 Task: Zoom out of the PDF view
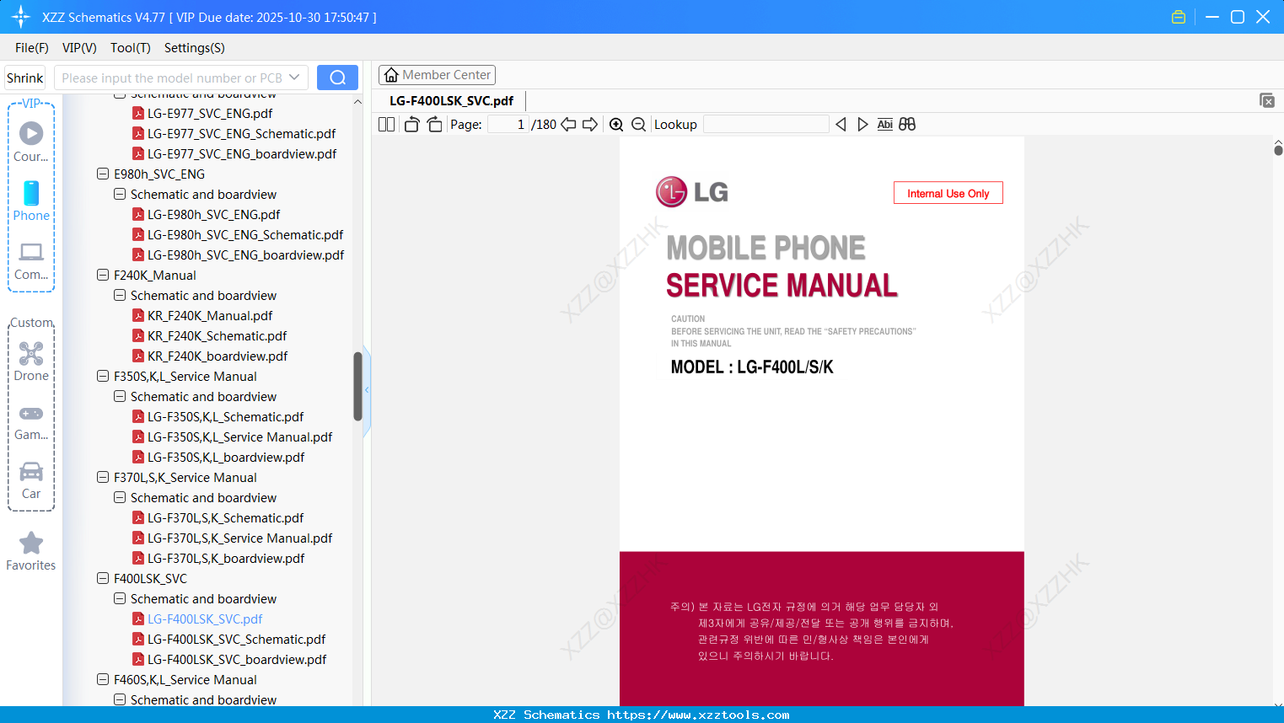638,124
